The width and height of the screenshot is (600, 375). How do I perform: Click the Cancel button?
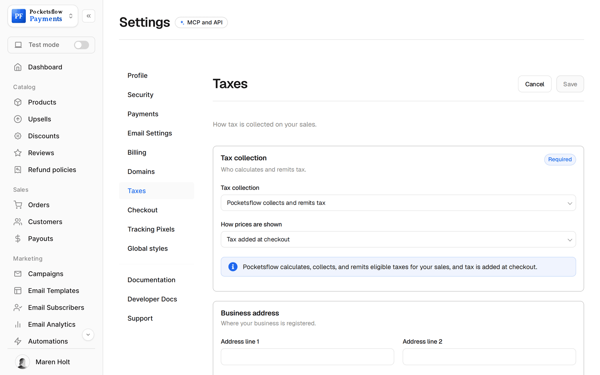point(535,84)
